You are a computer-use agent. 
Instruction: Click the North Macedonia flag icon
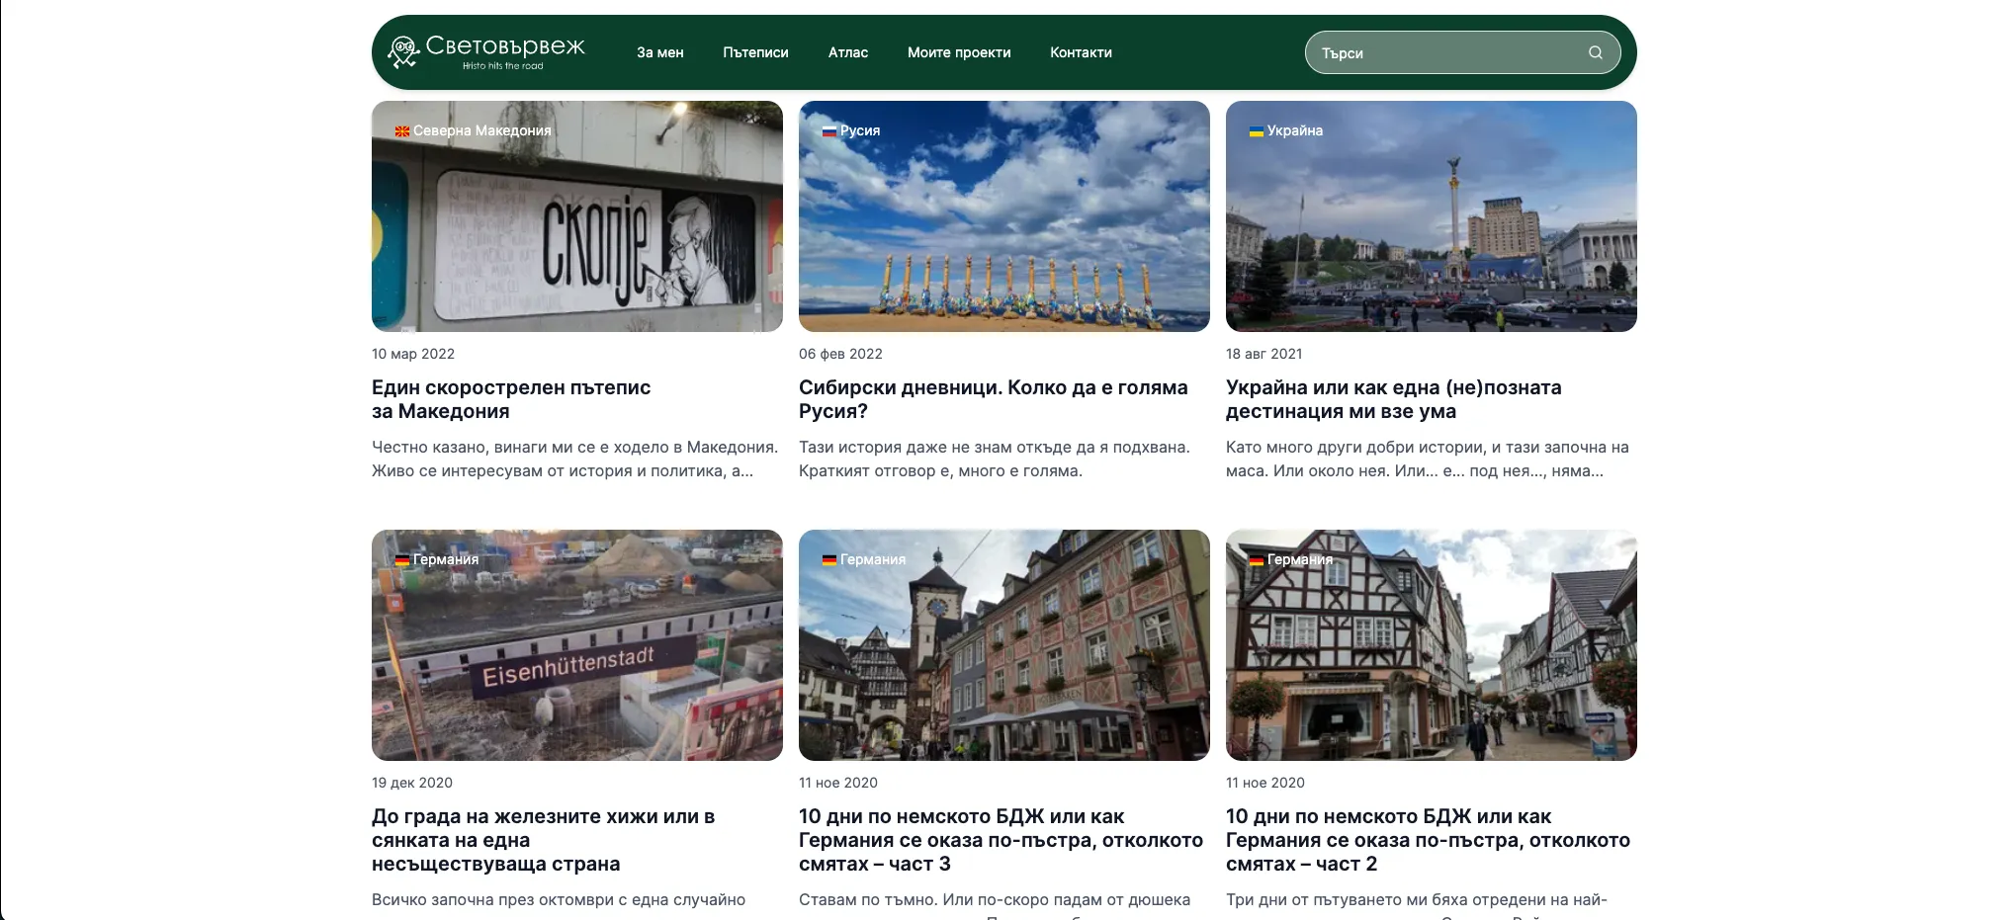pos(402,131)
